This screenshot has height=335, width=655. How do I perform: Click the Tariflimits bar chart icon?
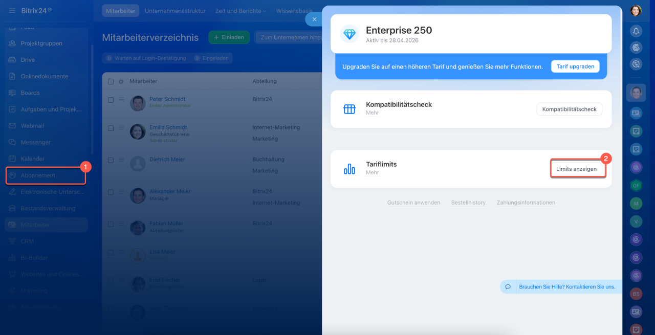pos(350,169)
